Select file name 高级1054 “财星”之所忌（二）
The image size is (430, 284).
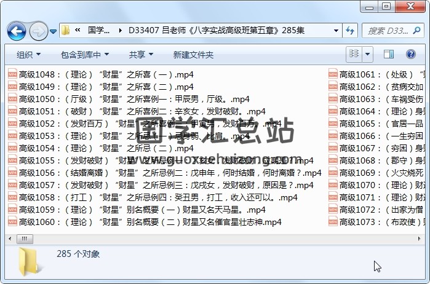pos(106,148)
